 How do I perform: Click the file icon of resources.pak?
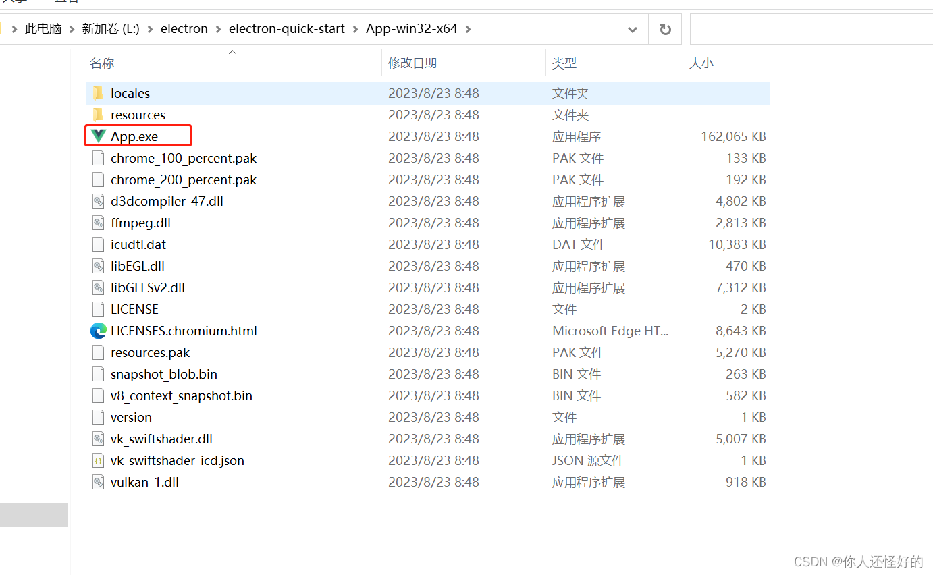pyautogui.click(x=99, y=352)
